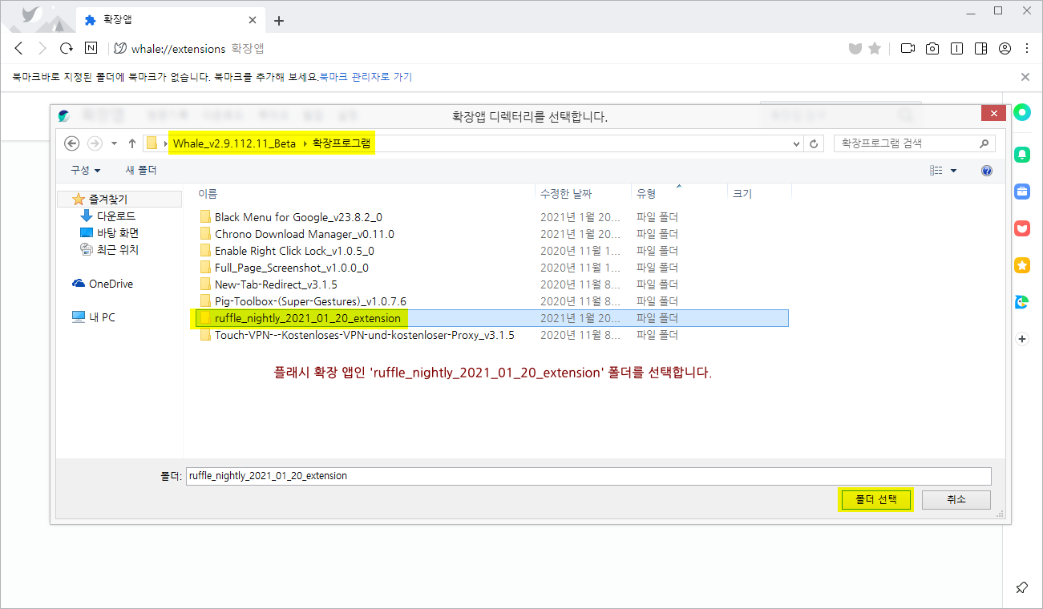
Task: Click the 폴더 name input field
Action: [x=588, y=476]
